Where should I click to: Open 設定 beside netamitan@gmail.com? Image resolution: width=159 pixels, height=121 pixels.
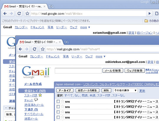coord(131,33)
